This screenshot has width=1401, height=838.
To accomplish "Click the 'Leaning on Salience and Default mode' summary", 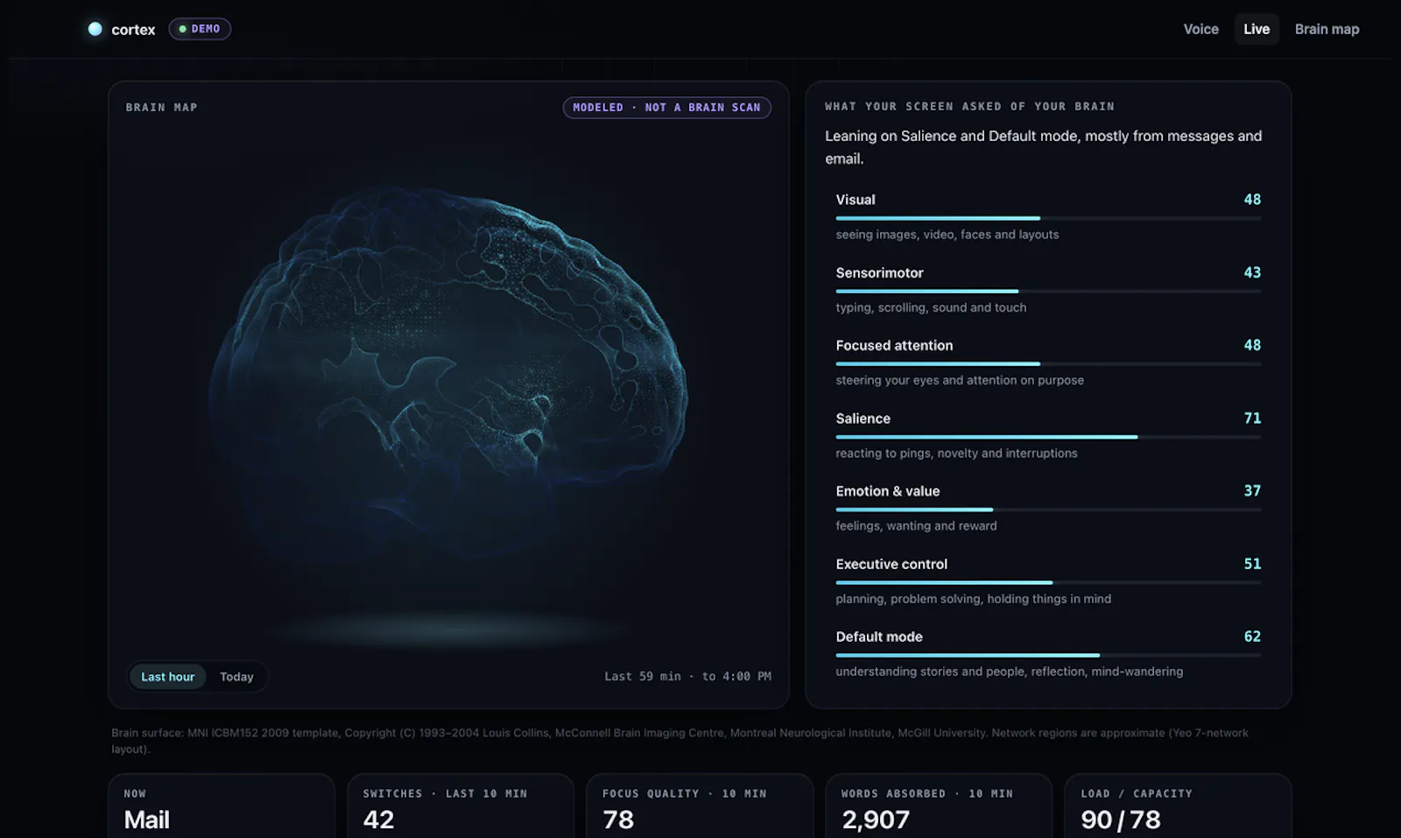I will point(1044,147).
